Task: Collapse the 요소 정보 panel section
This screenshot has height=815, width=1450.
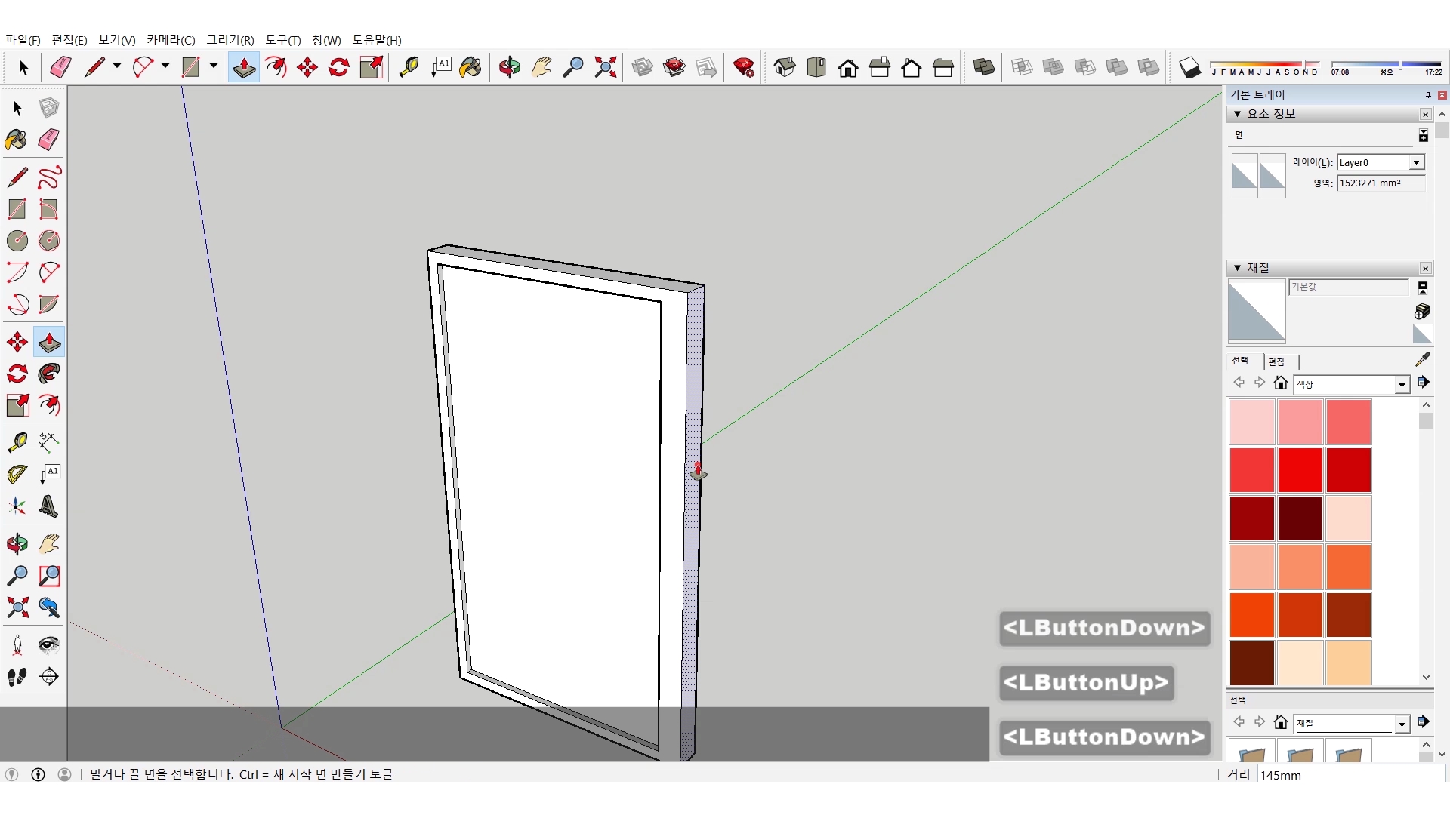Action: pos(1237,114)
